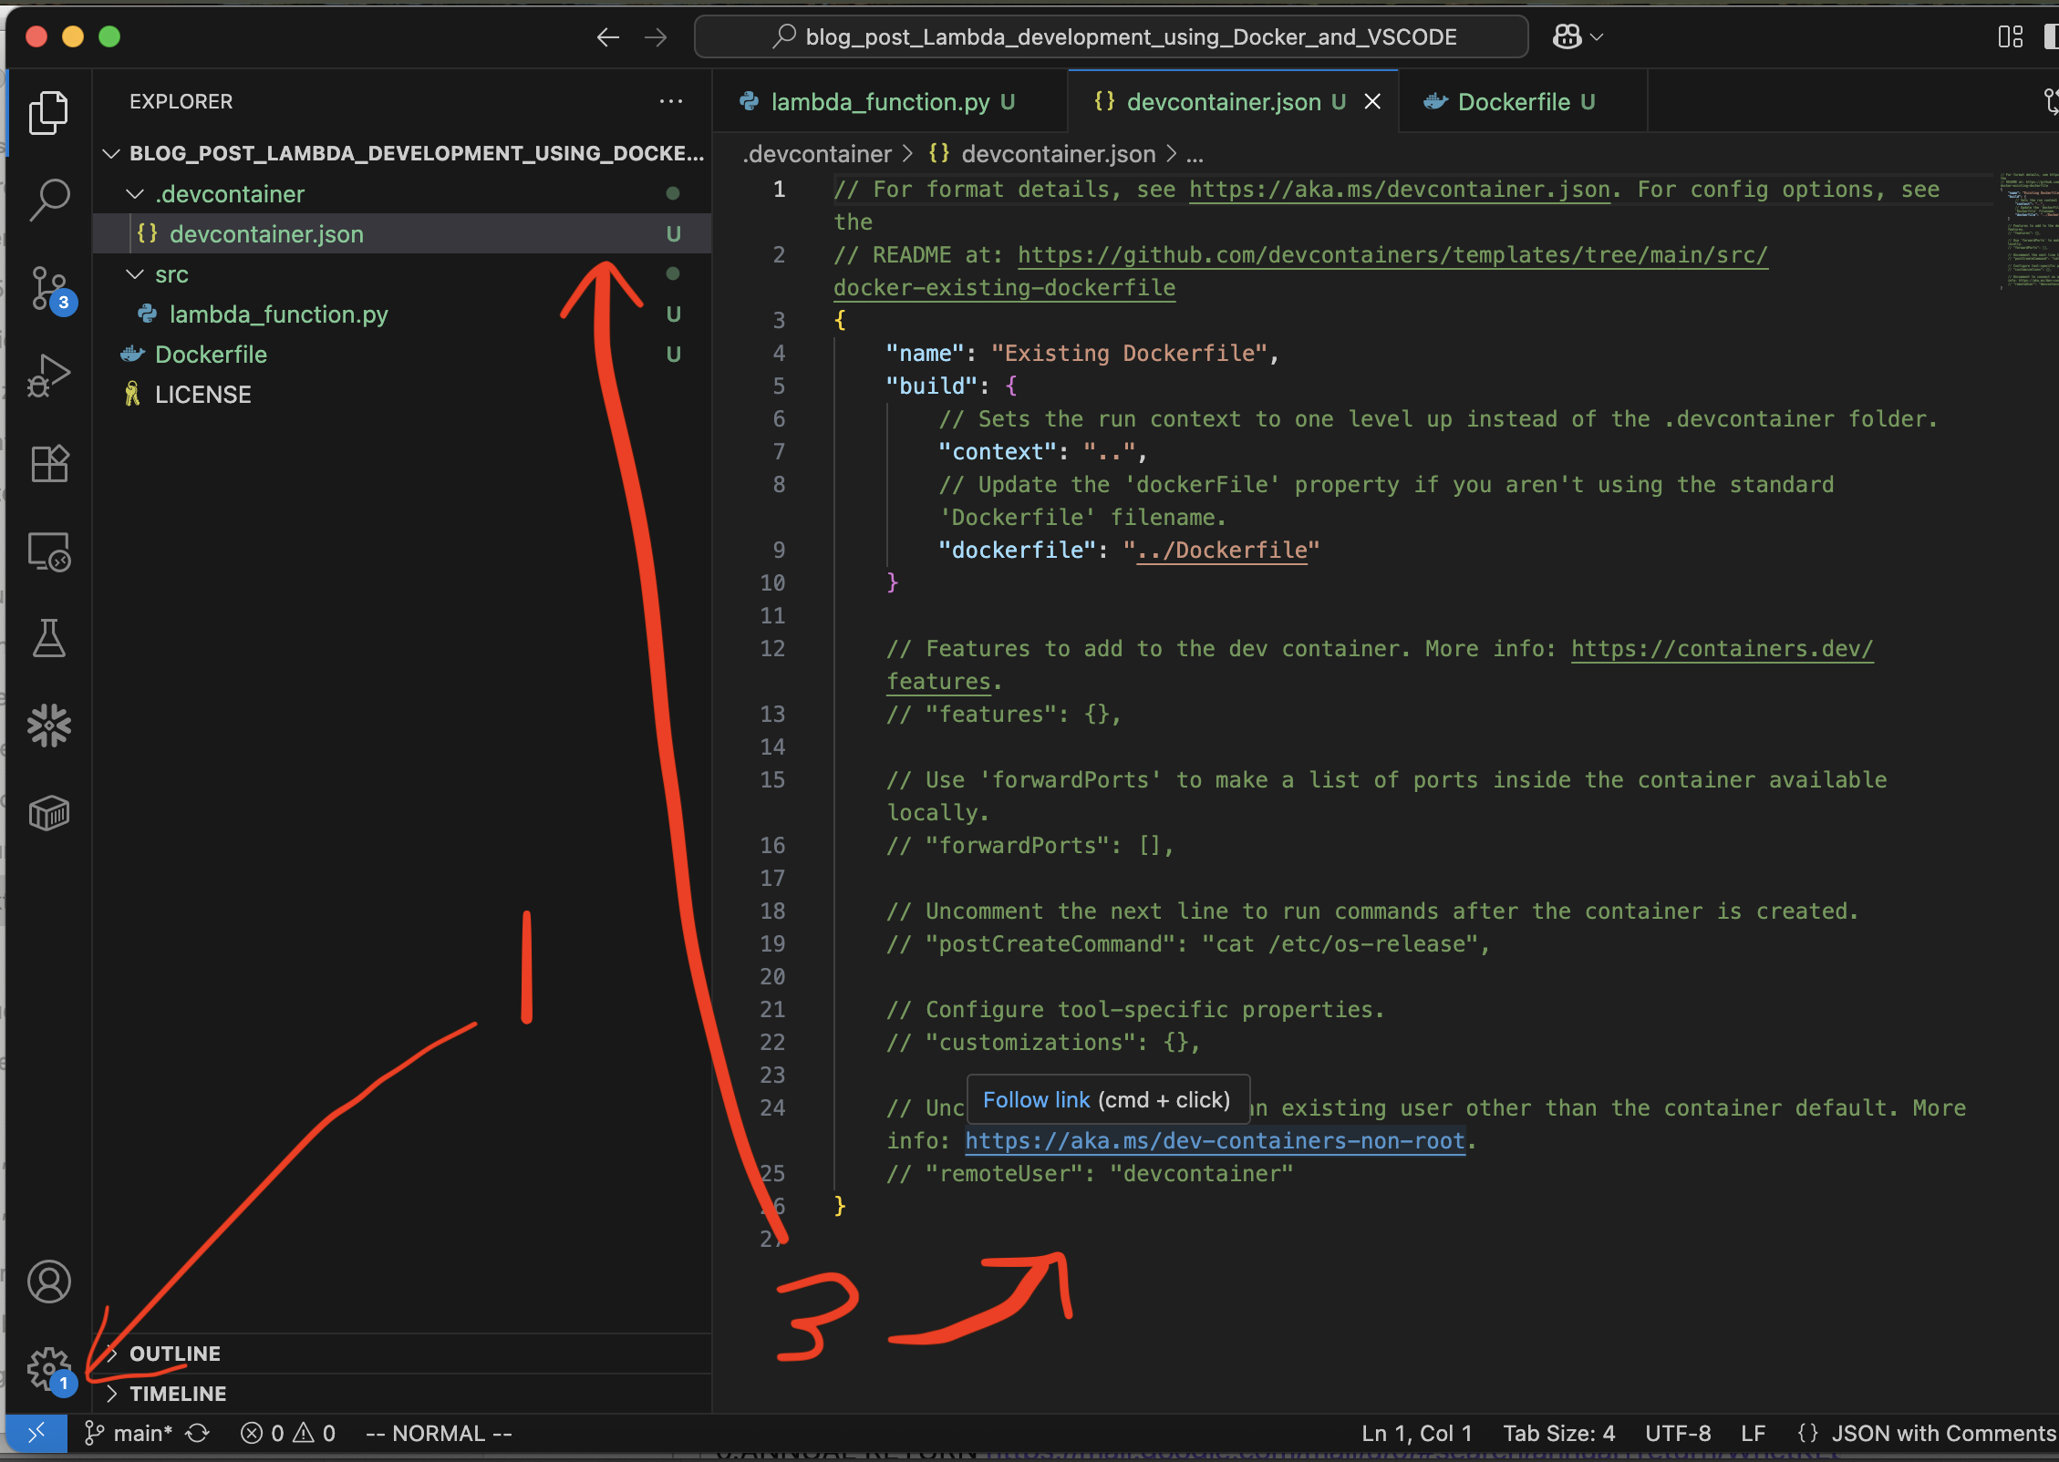2059x1462 pixels.
Task: Click the -- NORMAL -- vim mode indicator
Action: pyautogui.click(x=439, y=1434)
